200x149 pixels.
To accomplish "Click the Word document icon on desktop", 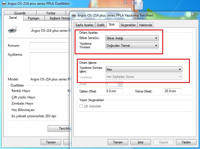I will pyautogui.click(x=138, y=5).
